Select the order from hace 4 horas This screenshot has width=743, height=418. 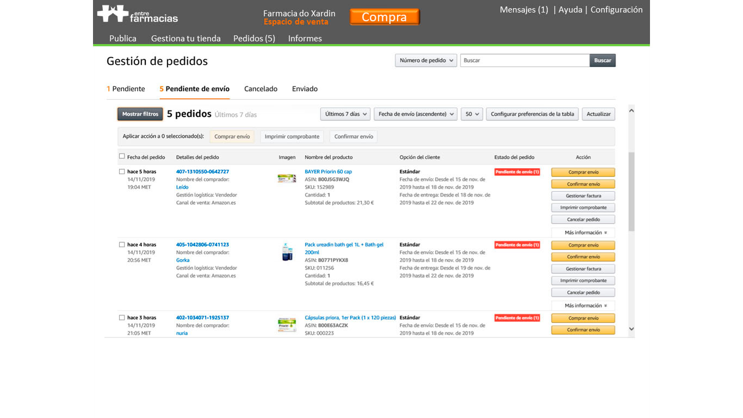point(122,245)
